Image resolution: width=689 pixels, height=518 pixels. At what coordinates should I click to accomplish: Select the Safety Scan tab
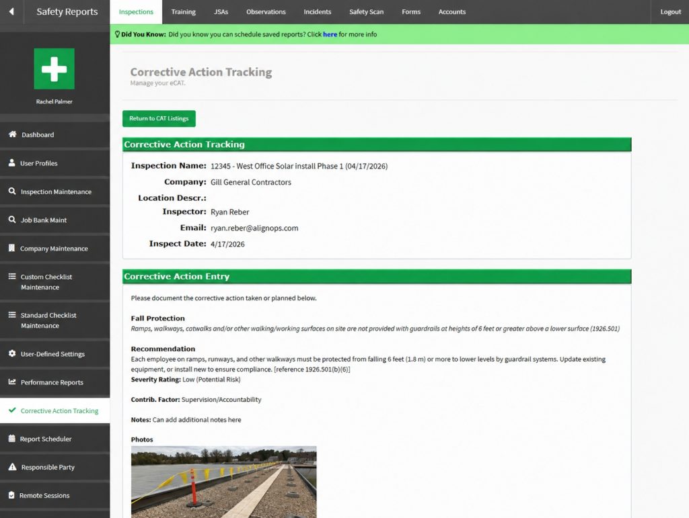[x=366, y=12]
